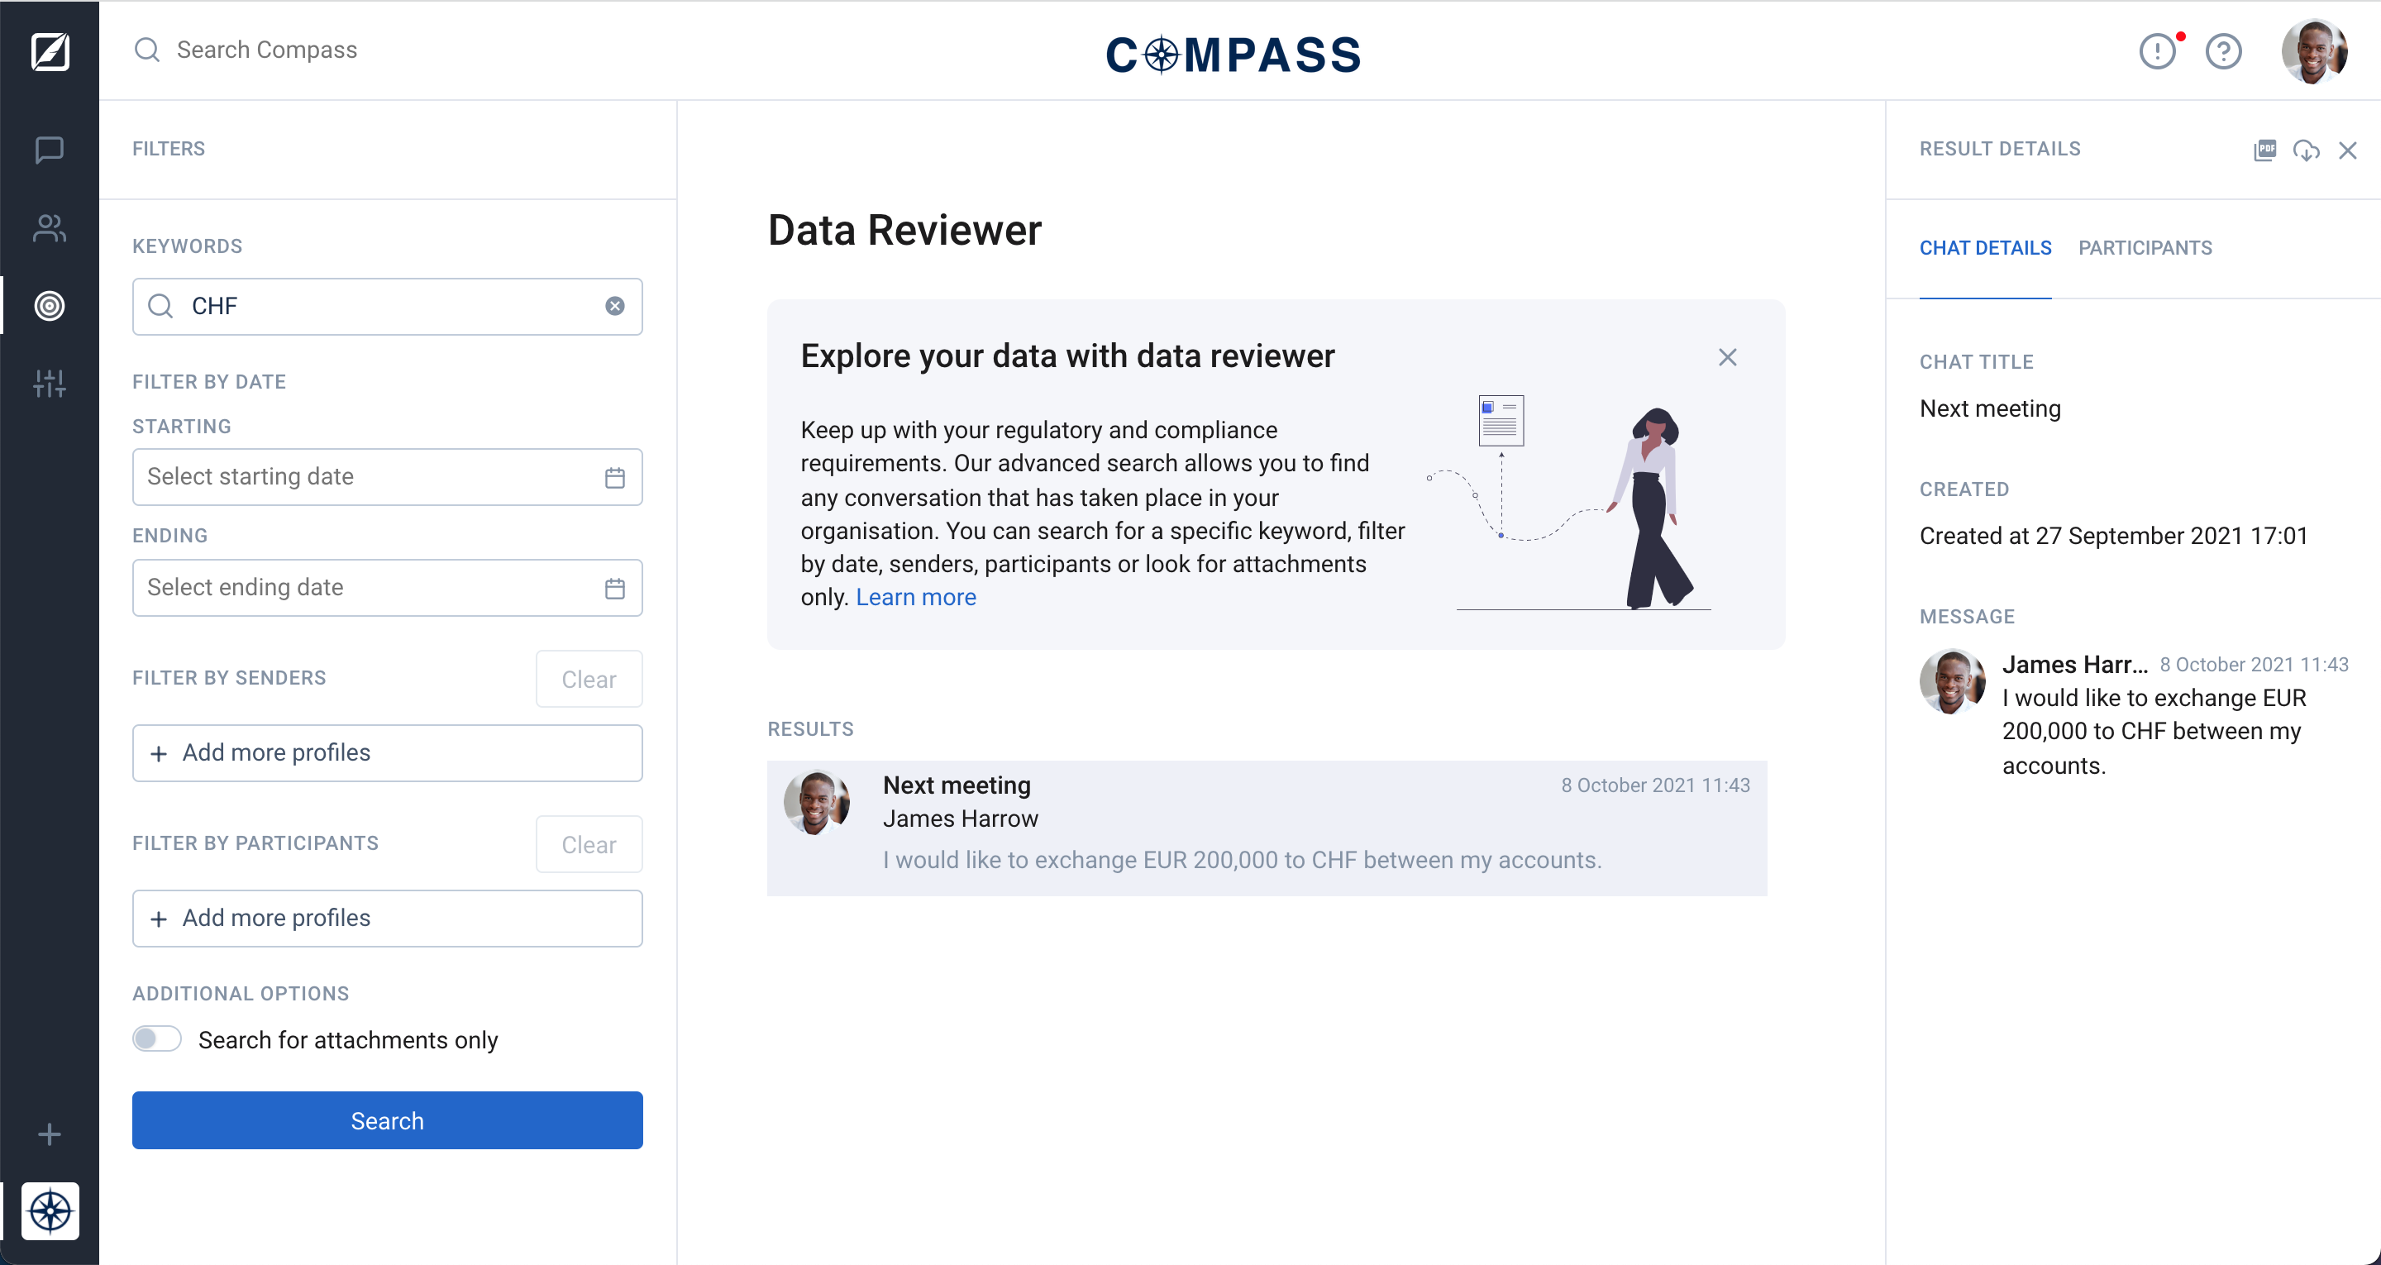Switch to the Chat Details tab
This screenshot has width=2381, height=1265.
click(x=1985, y=248)
